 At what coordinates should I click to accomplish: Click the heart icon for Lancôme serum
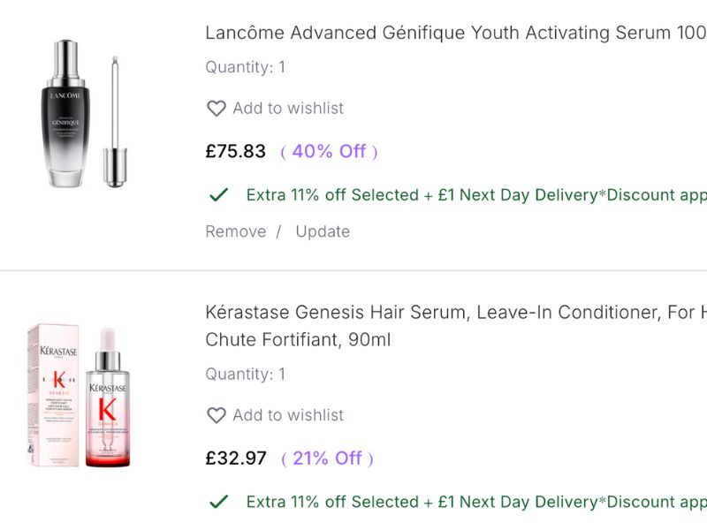coord(217,109)
